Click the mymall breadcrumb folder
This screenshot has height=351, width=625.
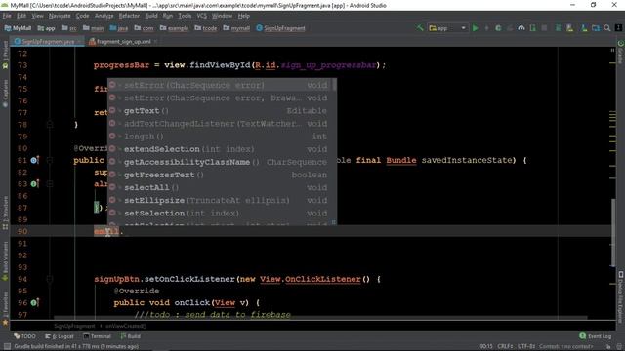[x=236, y=28]
